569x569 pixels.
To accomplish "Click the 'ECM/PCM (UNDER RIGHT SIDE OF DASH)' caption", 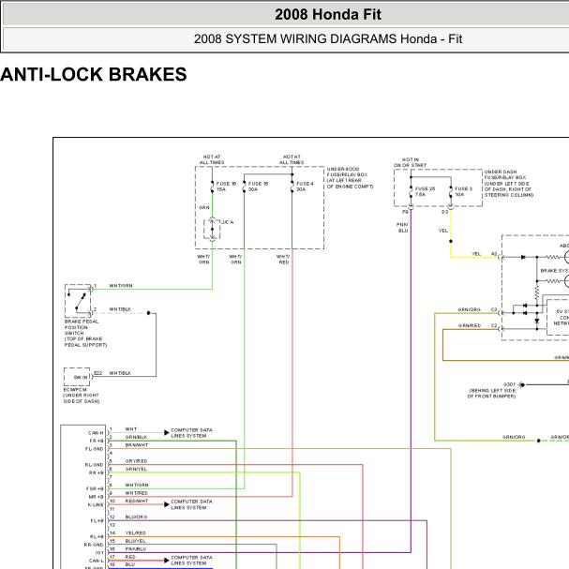I will pyautogui.click(x=82, y=396).
